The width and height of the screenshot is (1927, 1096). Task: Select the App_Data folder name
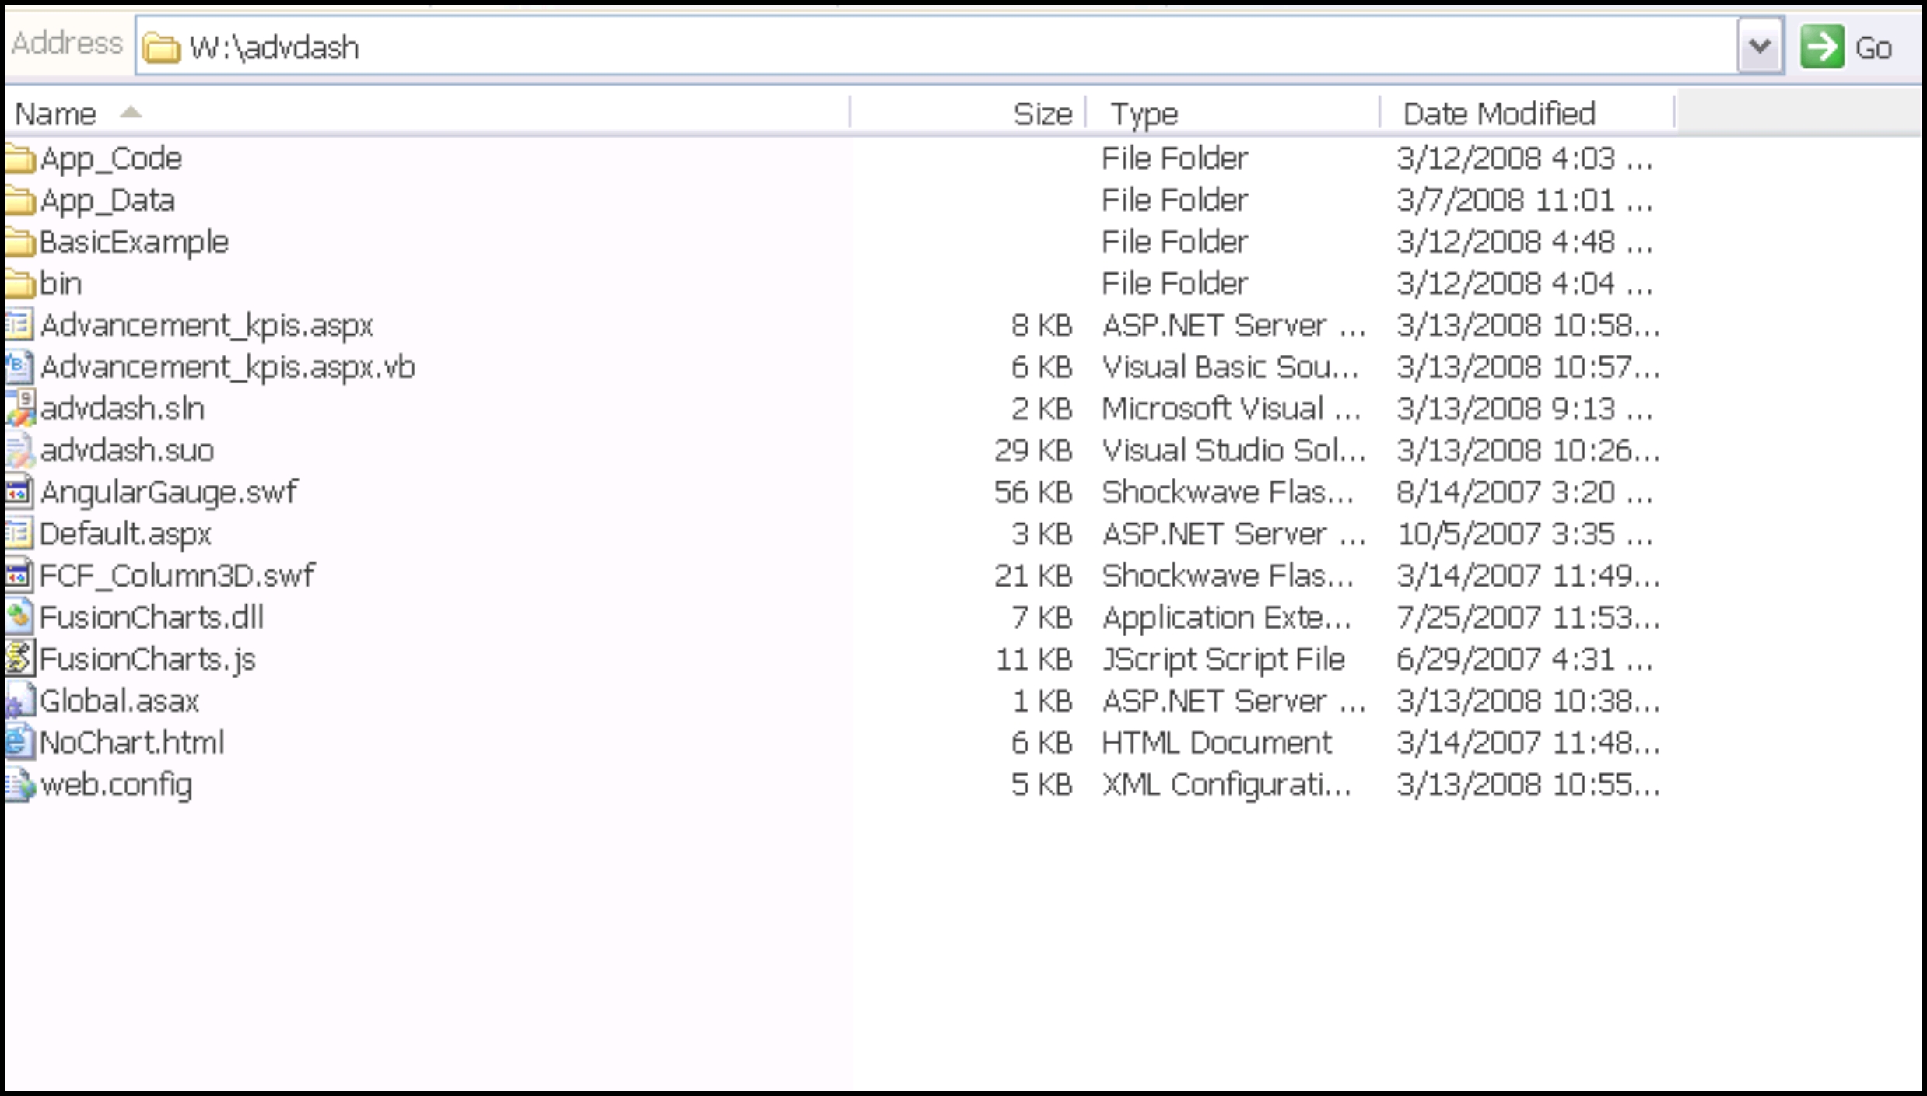107,201
